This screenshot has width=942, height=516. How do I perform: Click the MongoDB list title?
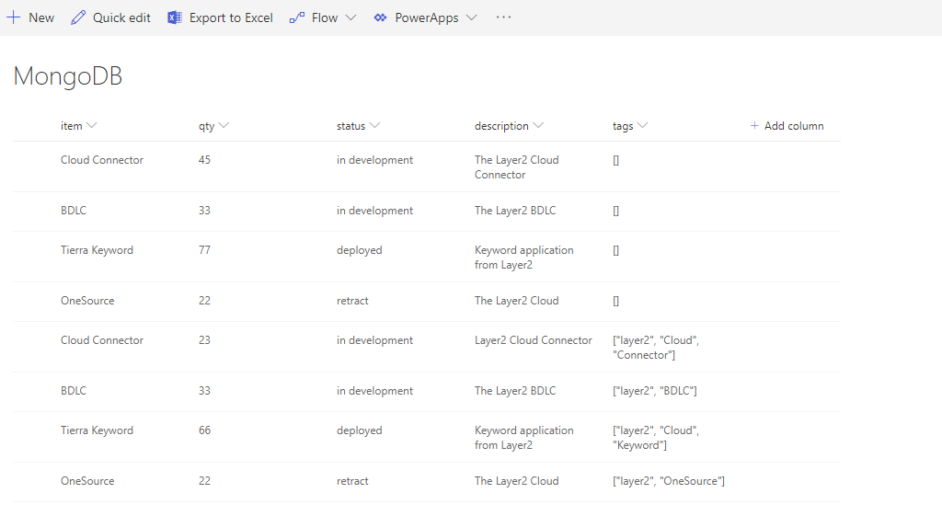68,77
